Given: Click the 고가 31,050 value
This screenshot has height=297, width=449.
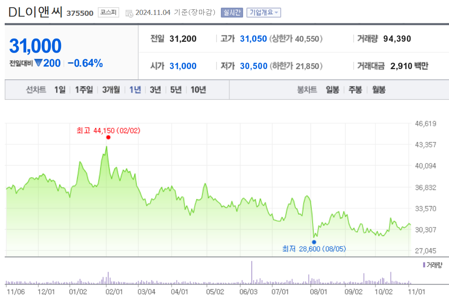Looking at the screenshot, I should pyautogui.click(x=253, y=39).
